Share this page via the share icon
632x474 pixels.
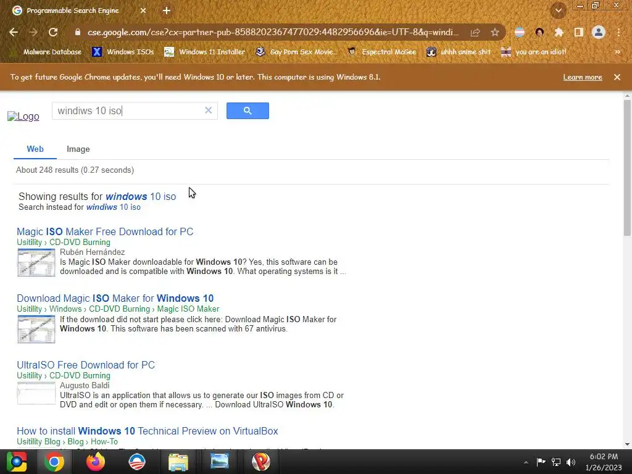click(475, 32)
